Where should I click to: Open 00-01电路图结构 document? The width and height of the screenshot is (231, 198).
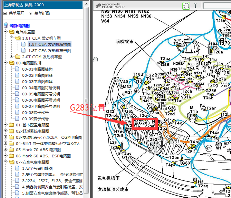(37, 69)
